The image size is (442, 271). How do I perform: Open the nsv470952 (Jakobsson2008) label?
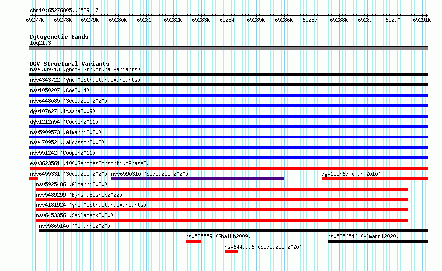pos(67,142)
